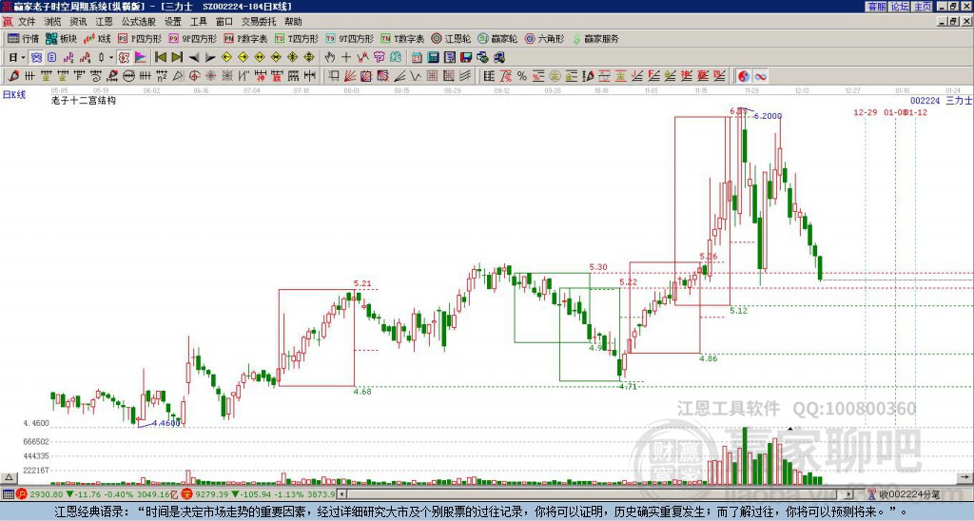Click the 日K线 chart label
974x521 pixels.
tap(14, 95)
